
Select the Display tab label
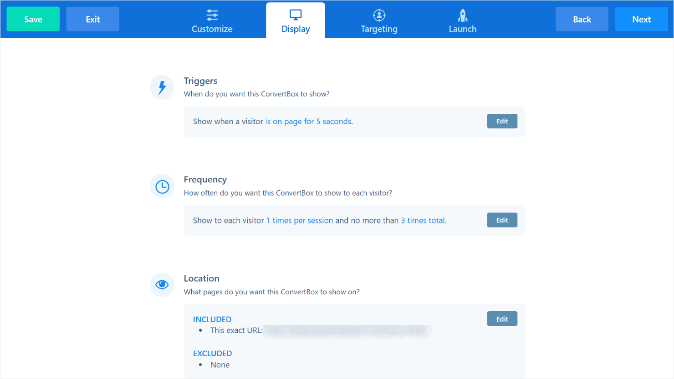[x=296, y=29]
